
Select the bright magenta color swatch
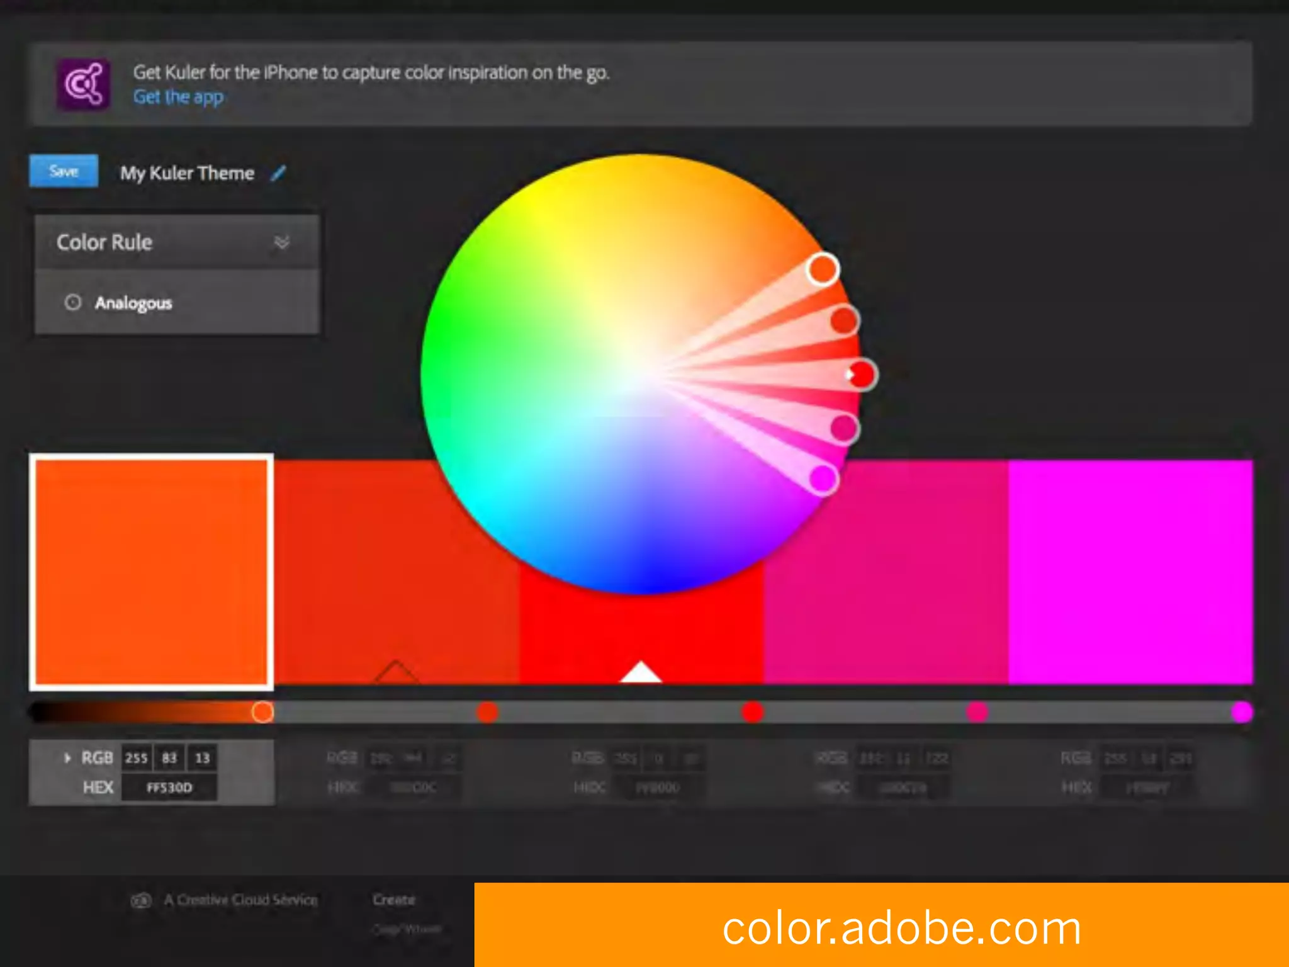tap(1131, 572)
